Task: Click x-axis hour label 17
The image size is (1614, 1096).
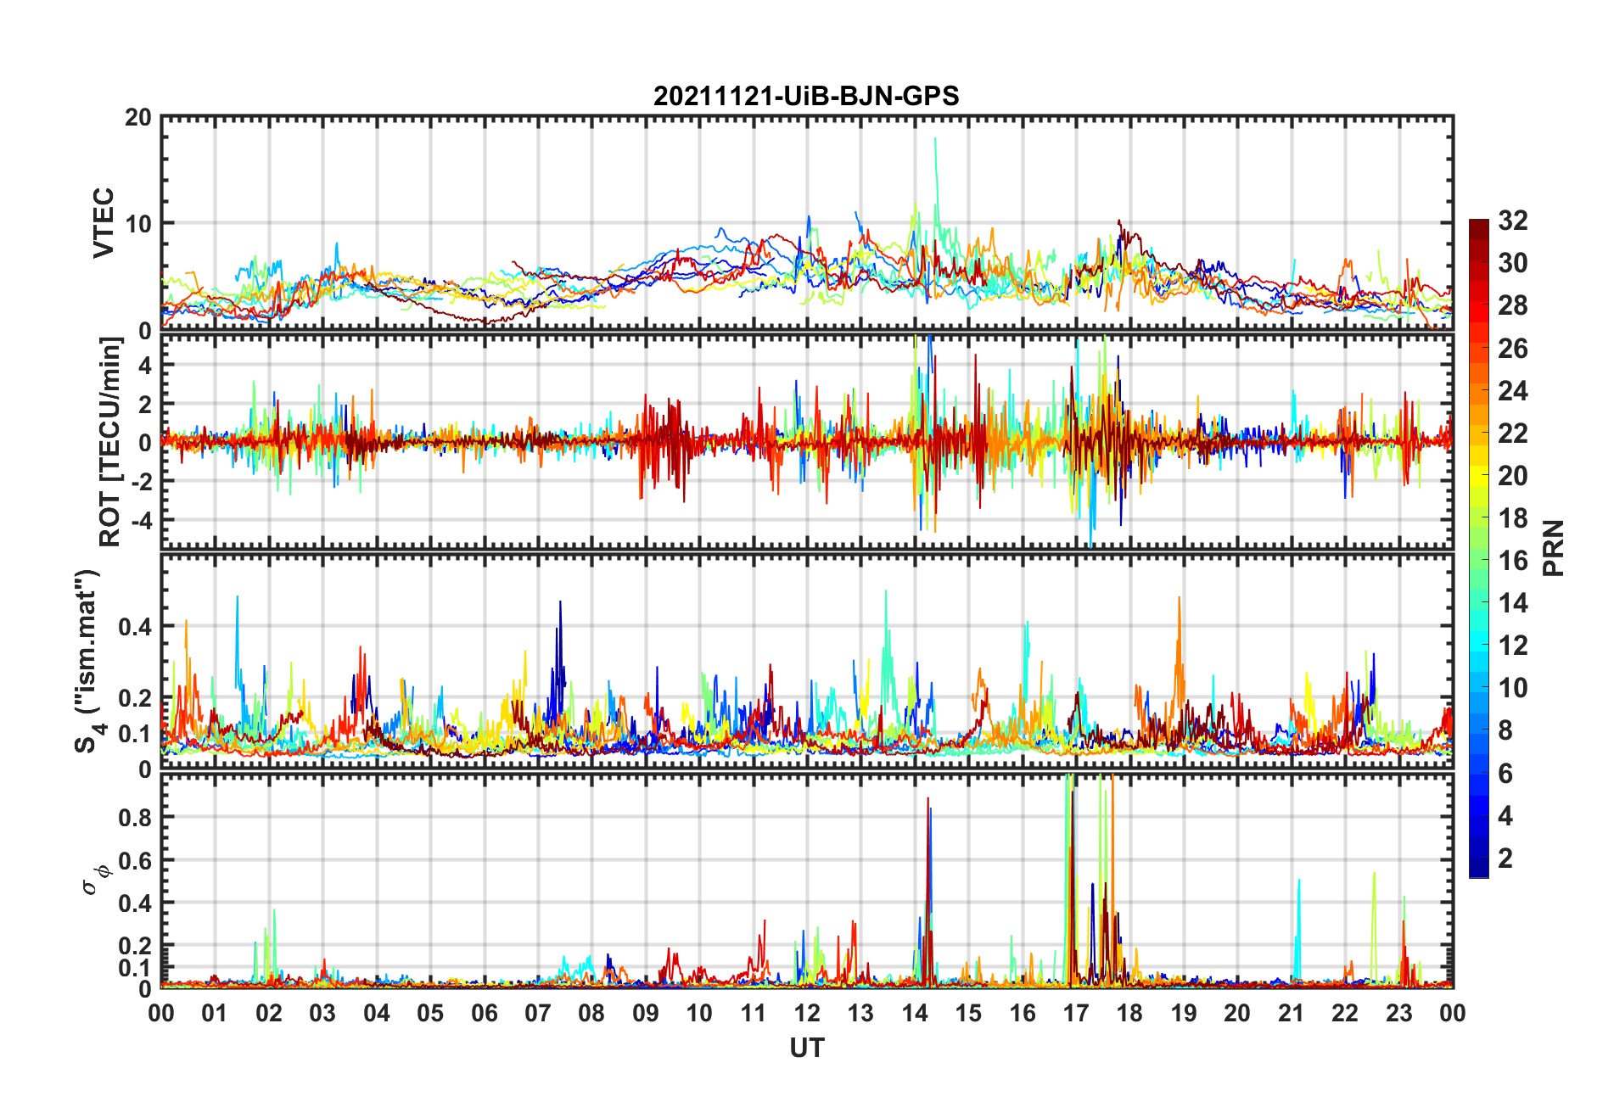Action: click(1076, 1014)
